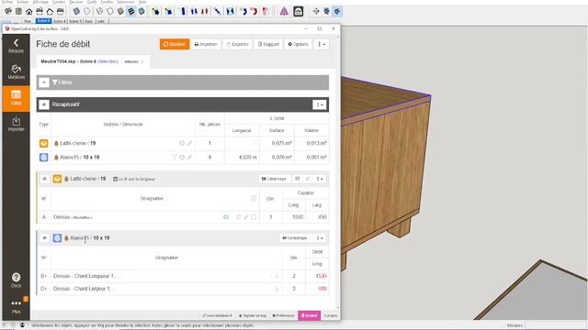Click the highlighted layered-box style toolbar icon
This screenshot has height=330, width=588.
pos(130,12)
